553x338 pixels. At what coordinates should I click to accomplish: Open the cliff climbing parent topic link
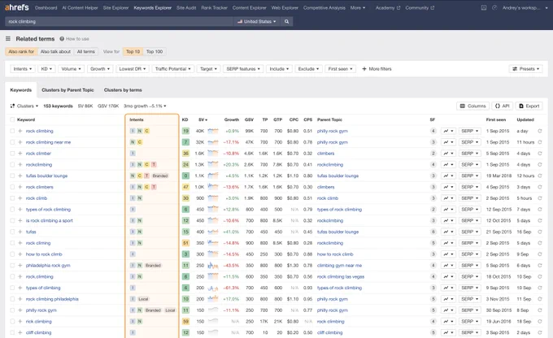(x=329, y=332)
